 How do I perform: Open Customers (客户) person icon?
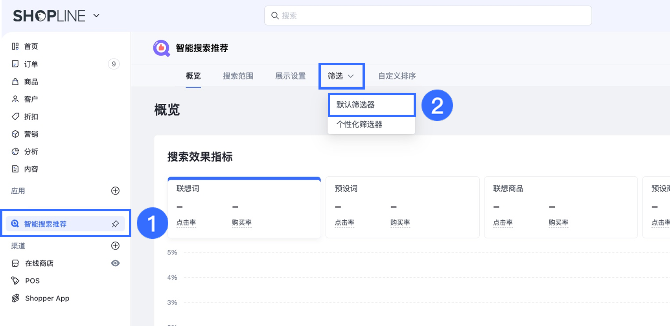pos(15,99)
